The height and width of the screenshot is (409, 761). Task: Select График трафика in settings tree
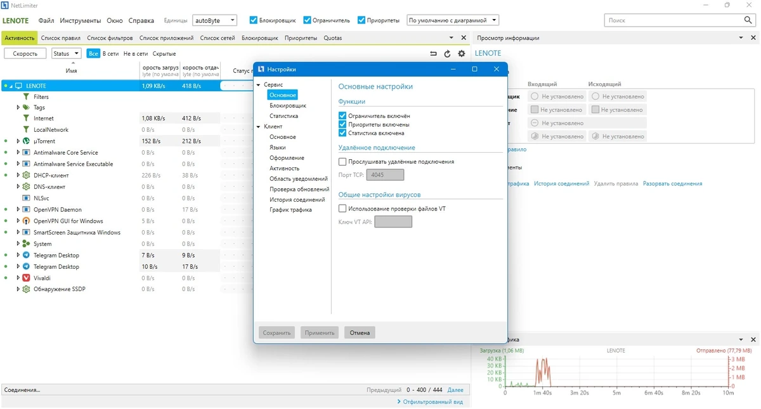(290, 210)
